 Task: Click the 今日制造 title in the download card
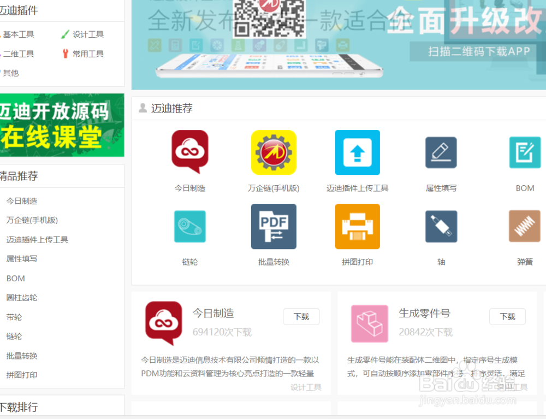coord(213,313)
